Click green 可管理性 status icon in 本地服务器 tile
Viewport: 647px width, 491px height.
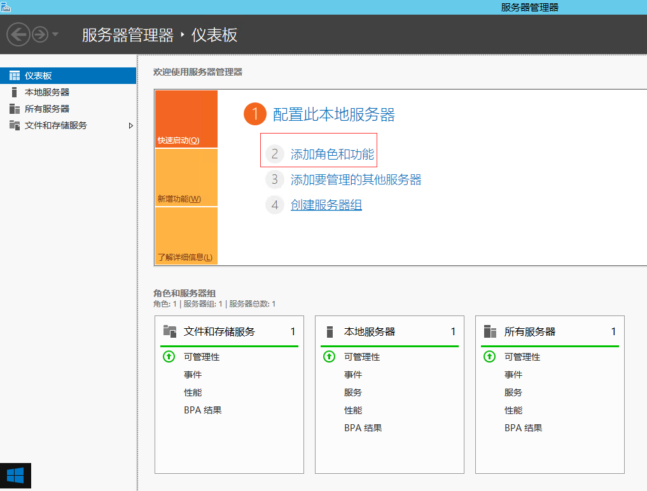[x=329, y=357]
